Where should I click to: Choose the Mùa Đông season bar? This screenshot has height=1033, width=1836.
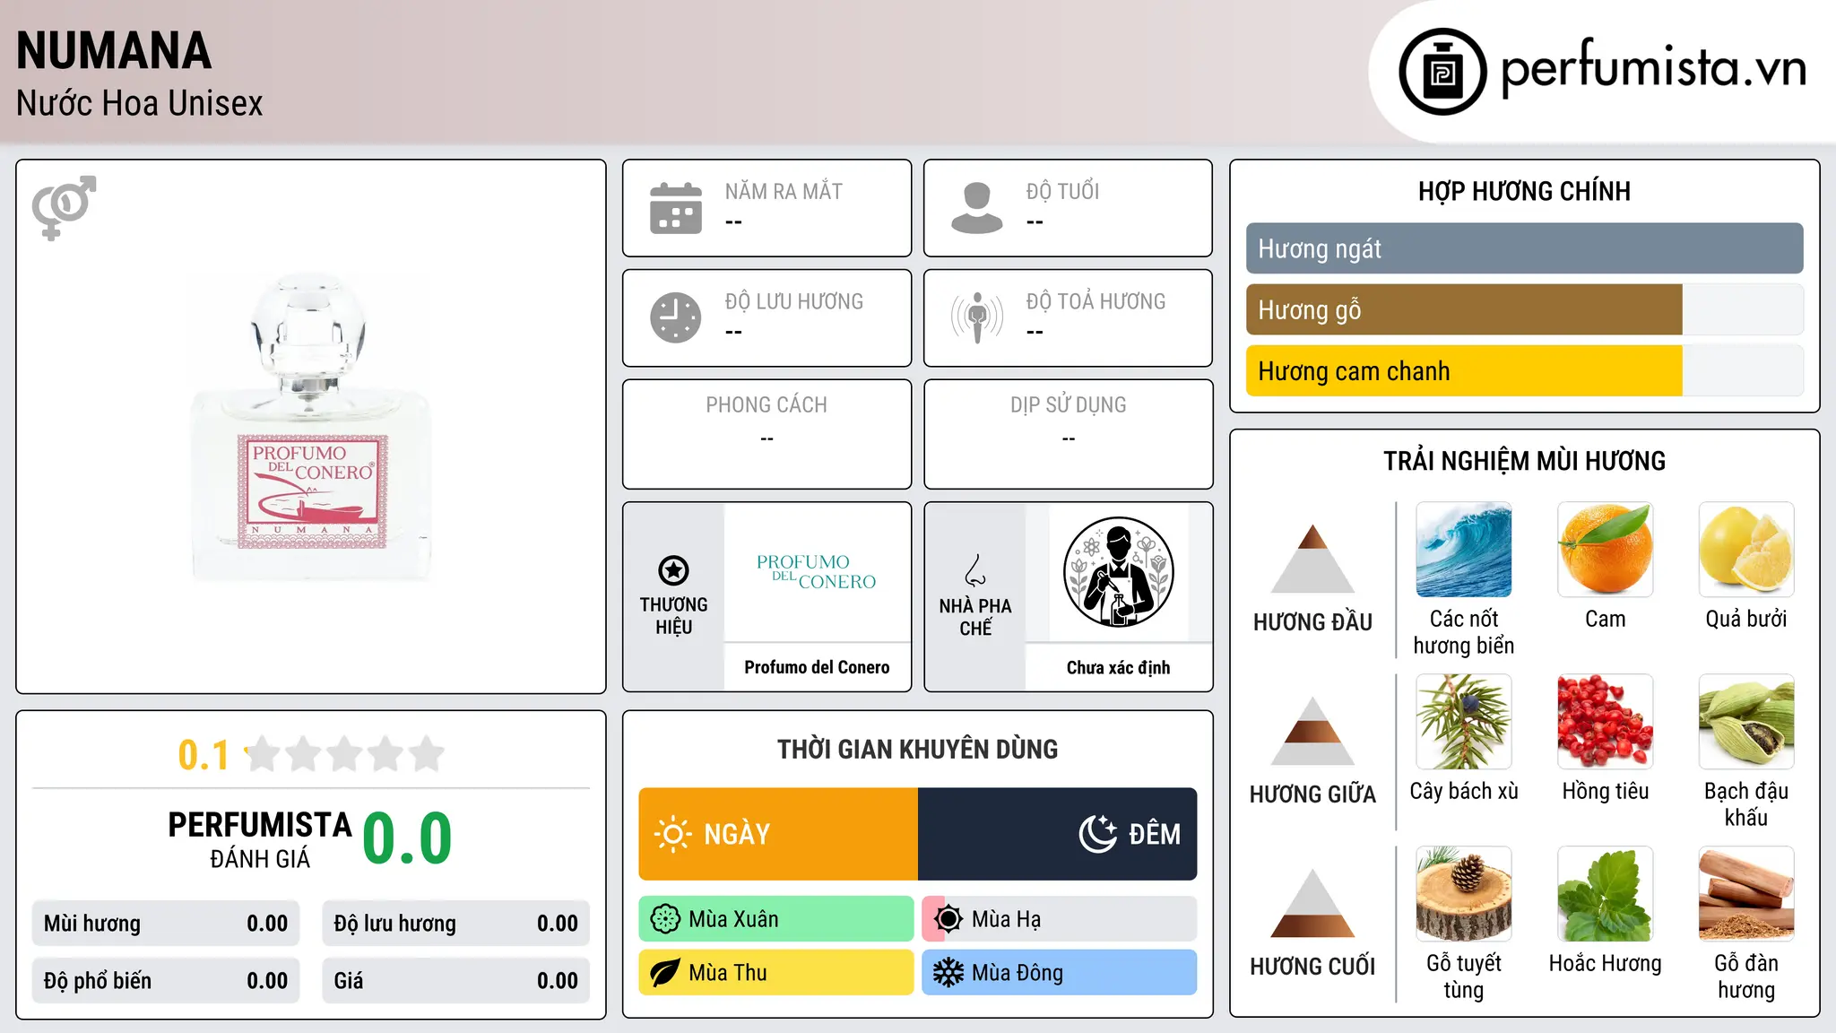pyautogui.click(x=1060, y=973)
